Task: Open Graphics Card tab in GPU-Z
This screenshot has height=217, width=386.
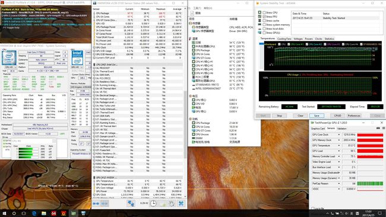Action: pos(318,129)
